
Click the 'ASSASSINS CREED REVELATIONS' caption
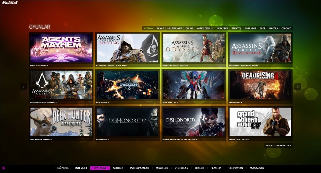[243, 66]
